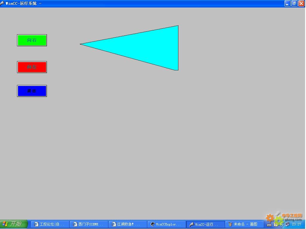Expand hidden tray icons arrow

(282, 225)
